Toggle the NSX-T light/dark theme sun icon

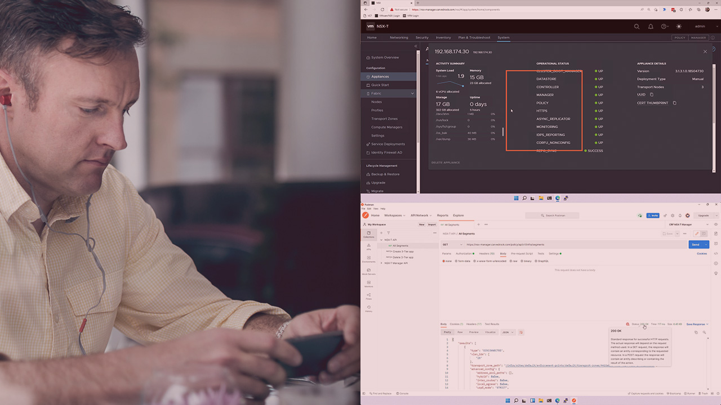pos(679,26)
